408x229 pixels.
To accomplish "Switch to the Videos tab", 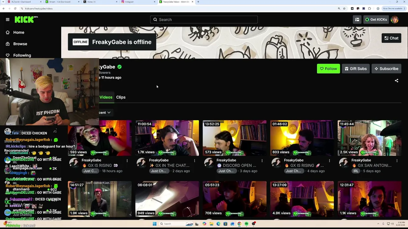I will tap(106, 97).
